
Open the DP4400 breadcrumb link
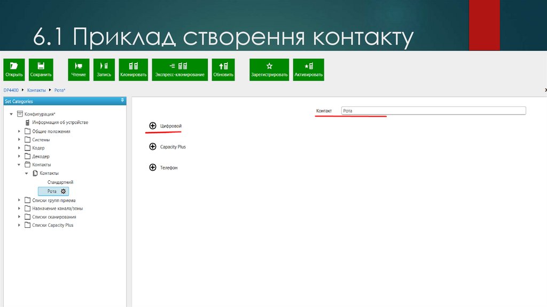click(x=11, y=90)
